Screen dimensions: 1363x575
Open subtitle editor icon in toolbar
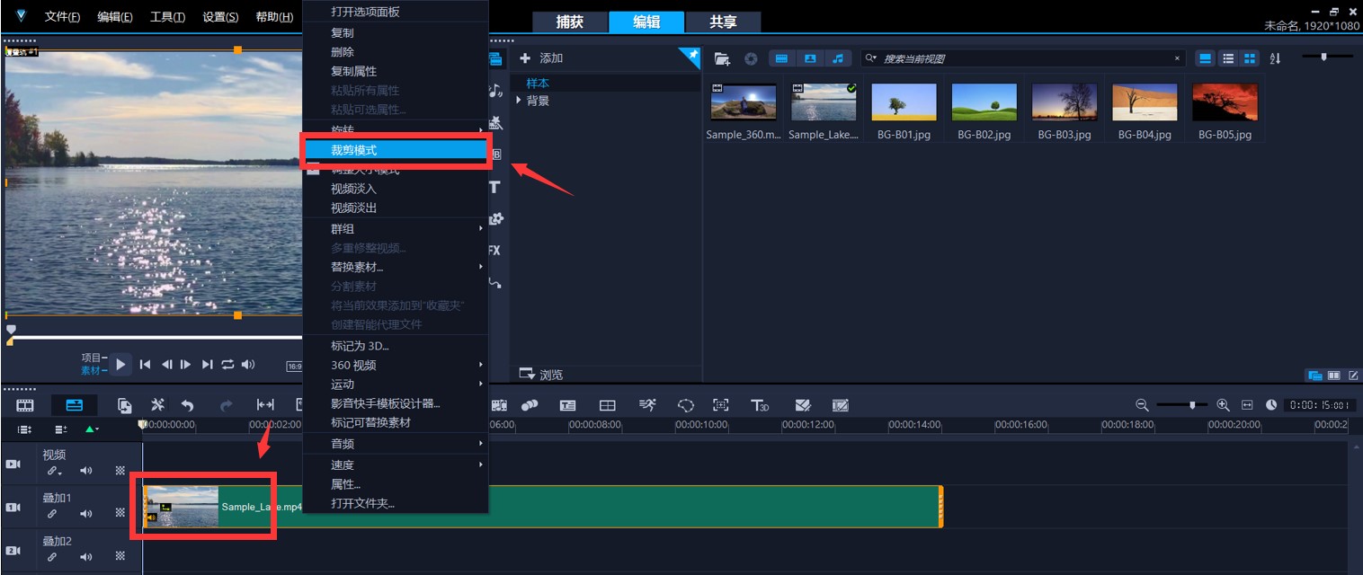tap(568, 405)
